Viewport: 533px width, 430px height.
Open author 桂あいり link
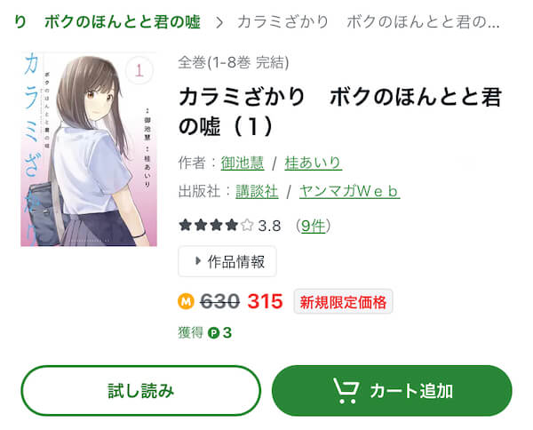(313, 163)
